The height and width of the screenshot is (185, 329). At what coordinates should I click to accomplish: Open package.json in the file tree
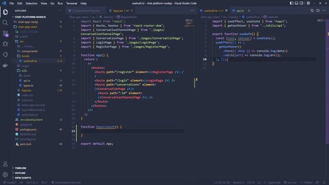pos(28,129)
